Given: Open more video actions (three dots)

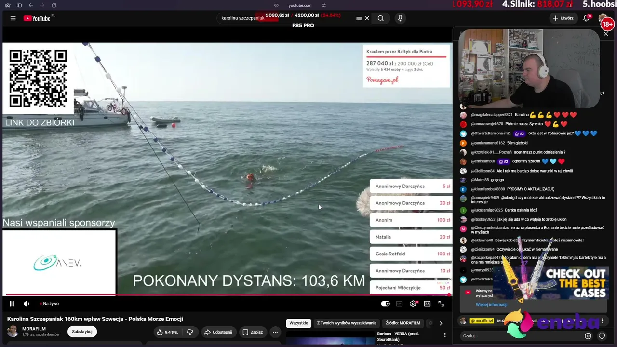Looking at the screenshot, I should pos(275,332).
